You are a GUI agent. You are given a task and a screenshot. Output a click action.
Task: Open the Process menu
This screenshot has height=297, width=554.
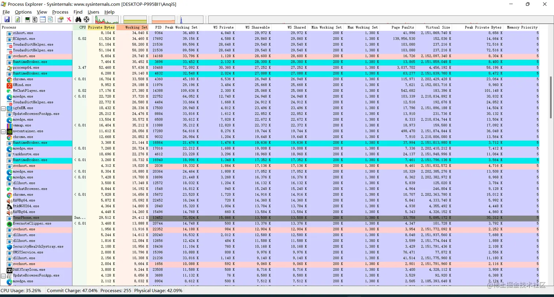(60, 12)
